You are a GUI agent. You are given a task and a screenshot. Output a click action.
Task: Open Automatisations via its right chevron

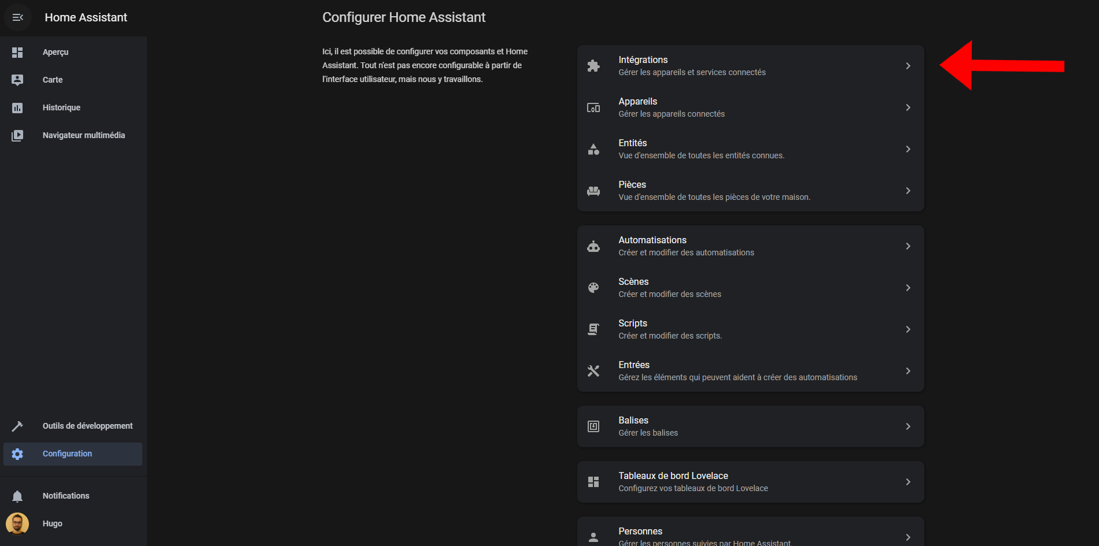tap(908, 246)
